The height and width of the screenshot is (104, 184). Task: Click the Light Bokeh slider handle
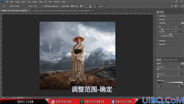pos(158,69)
